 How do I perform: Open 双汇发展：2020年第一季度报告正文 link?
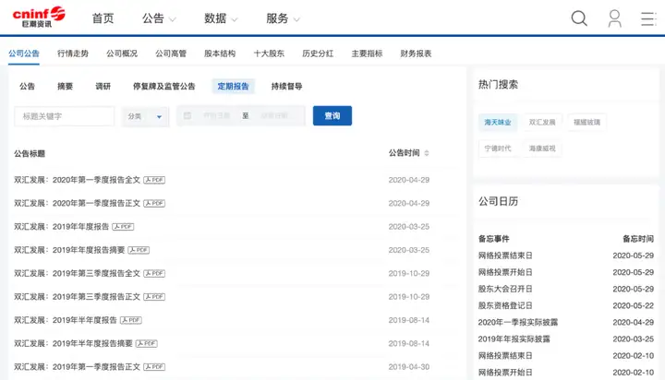coord(78,203)
